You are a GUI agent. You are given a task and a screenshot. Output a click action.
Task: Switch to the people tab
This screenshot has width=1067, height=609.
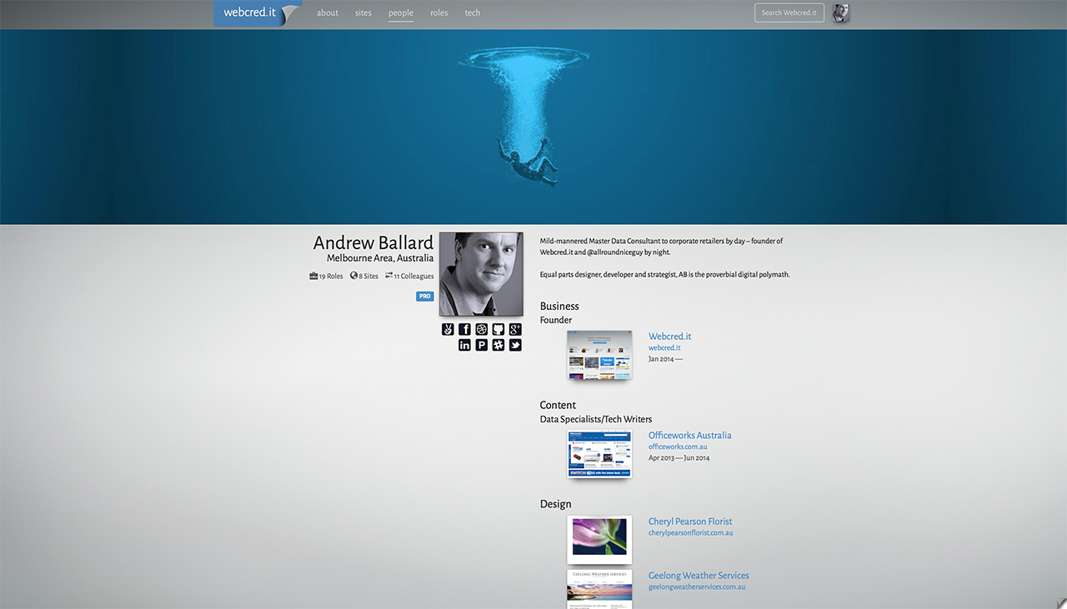point(400,12)
